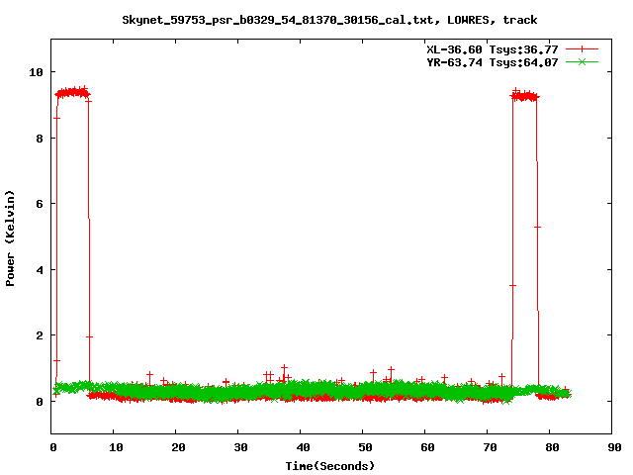Click the red line sample in the legend
This screenshot has width=633, height=475.
coord(582,49)
